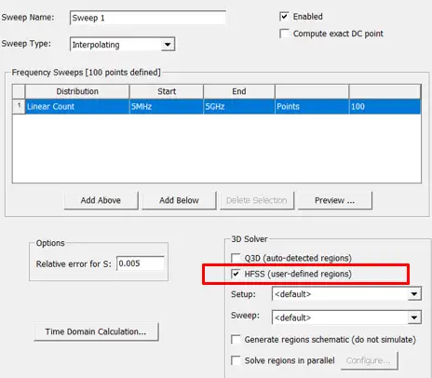Check Q3D auto-detected regions option
Image resolution: width=432 pixels, height=378 pixels.
[236, 258]
